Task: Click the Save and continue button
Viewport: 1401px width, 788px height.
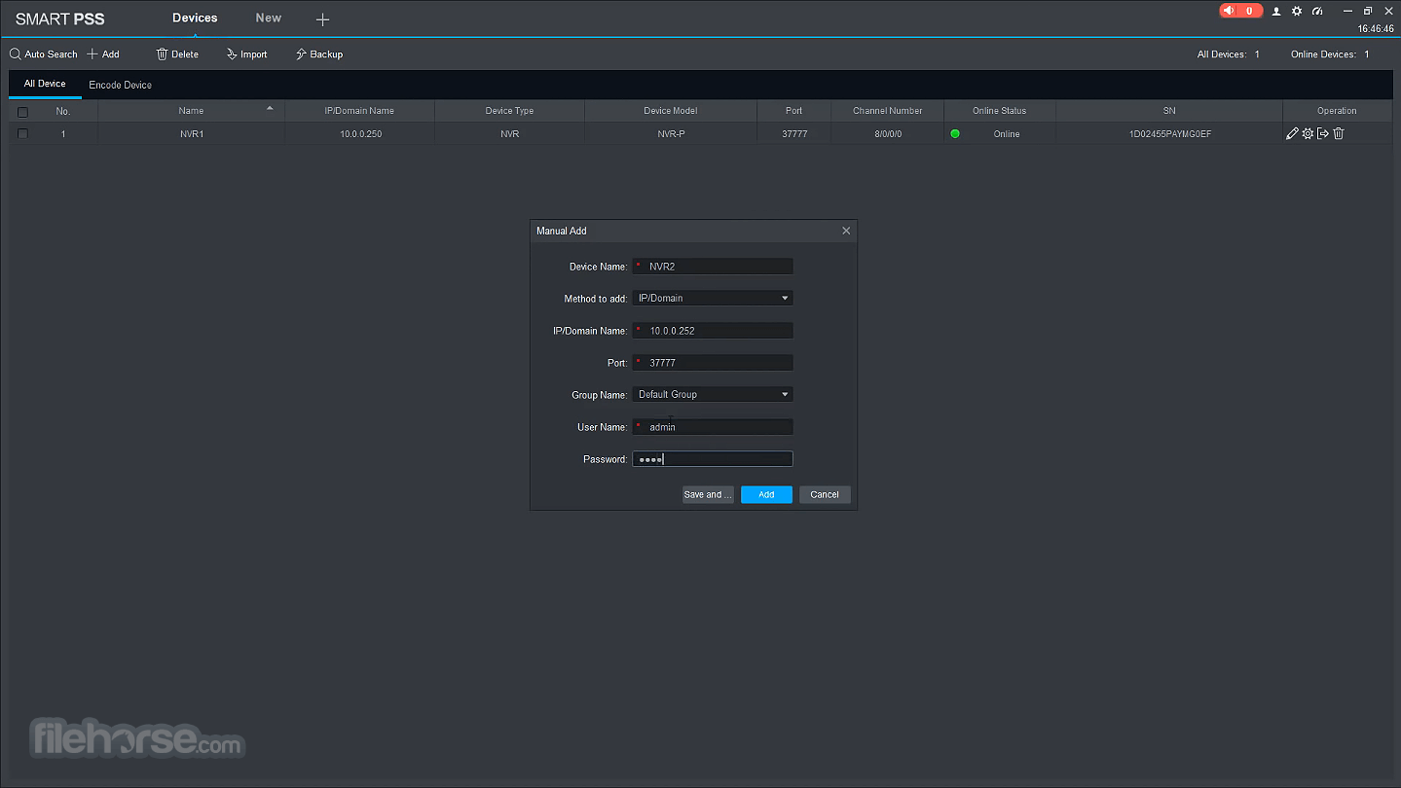Action: coord(708,494)
